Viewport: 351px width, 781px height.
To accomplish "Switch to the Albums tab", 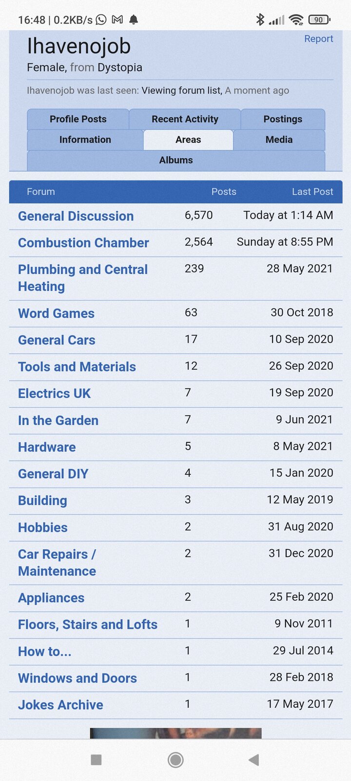I will [176, 160].
